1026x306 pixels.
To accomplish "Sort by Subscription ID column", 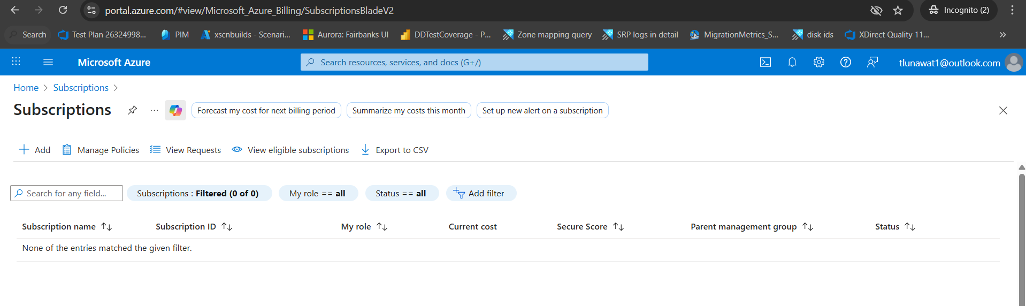I will [x=194, y=227].
